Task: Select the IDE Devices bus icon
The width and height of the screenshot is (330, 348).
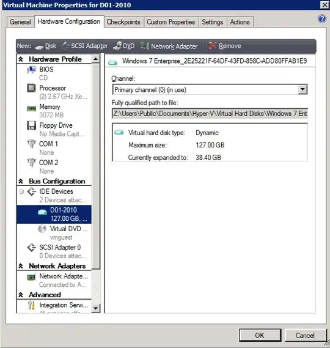Action: (32, 191)
